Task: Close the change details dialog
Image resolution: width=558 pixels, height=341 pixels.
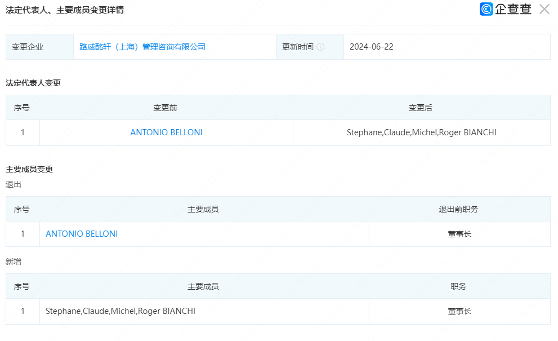Action: pyautogui.click(x=544, y=9)
